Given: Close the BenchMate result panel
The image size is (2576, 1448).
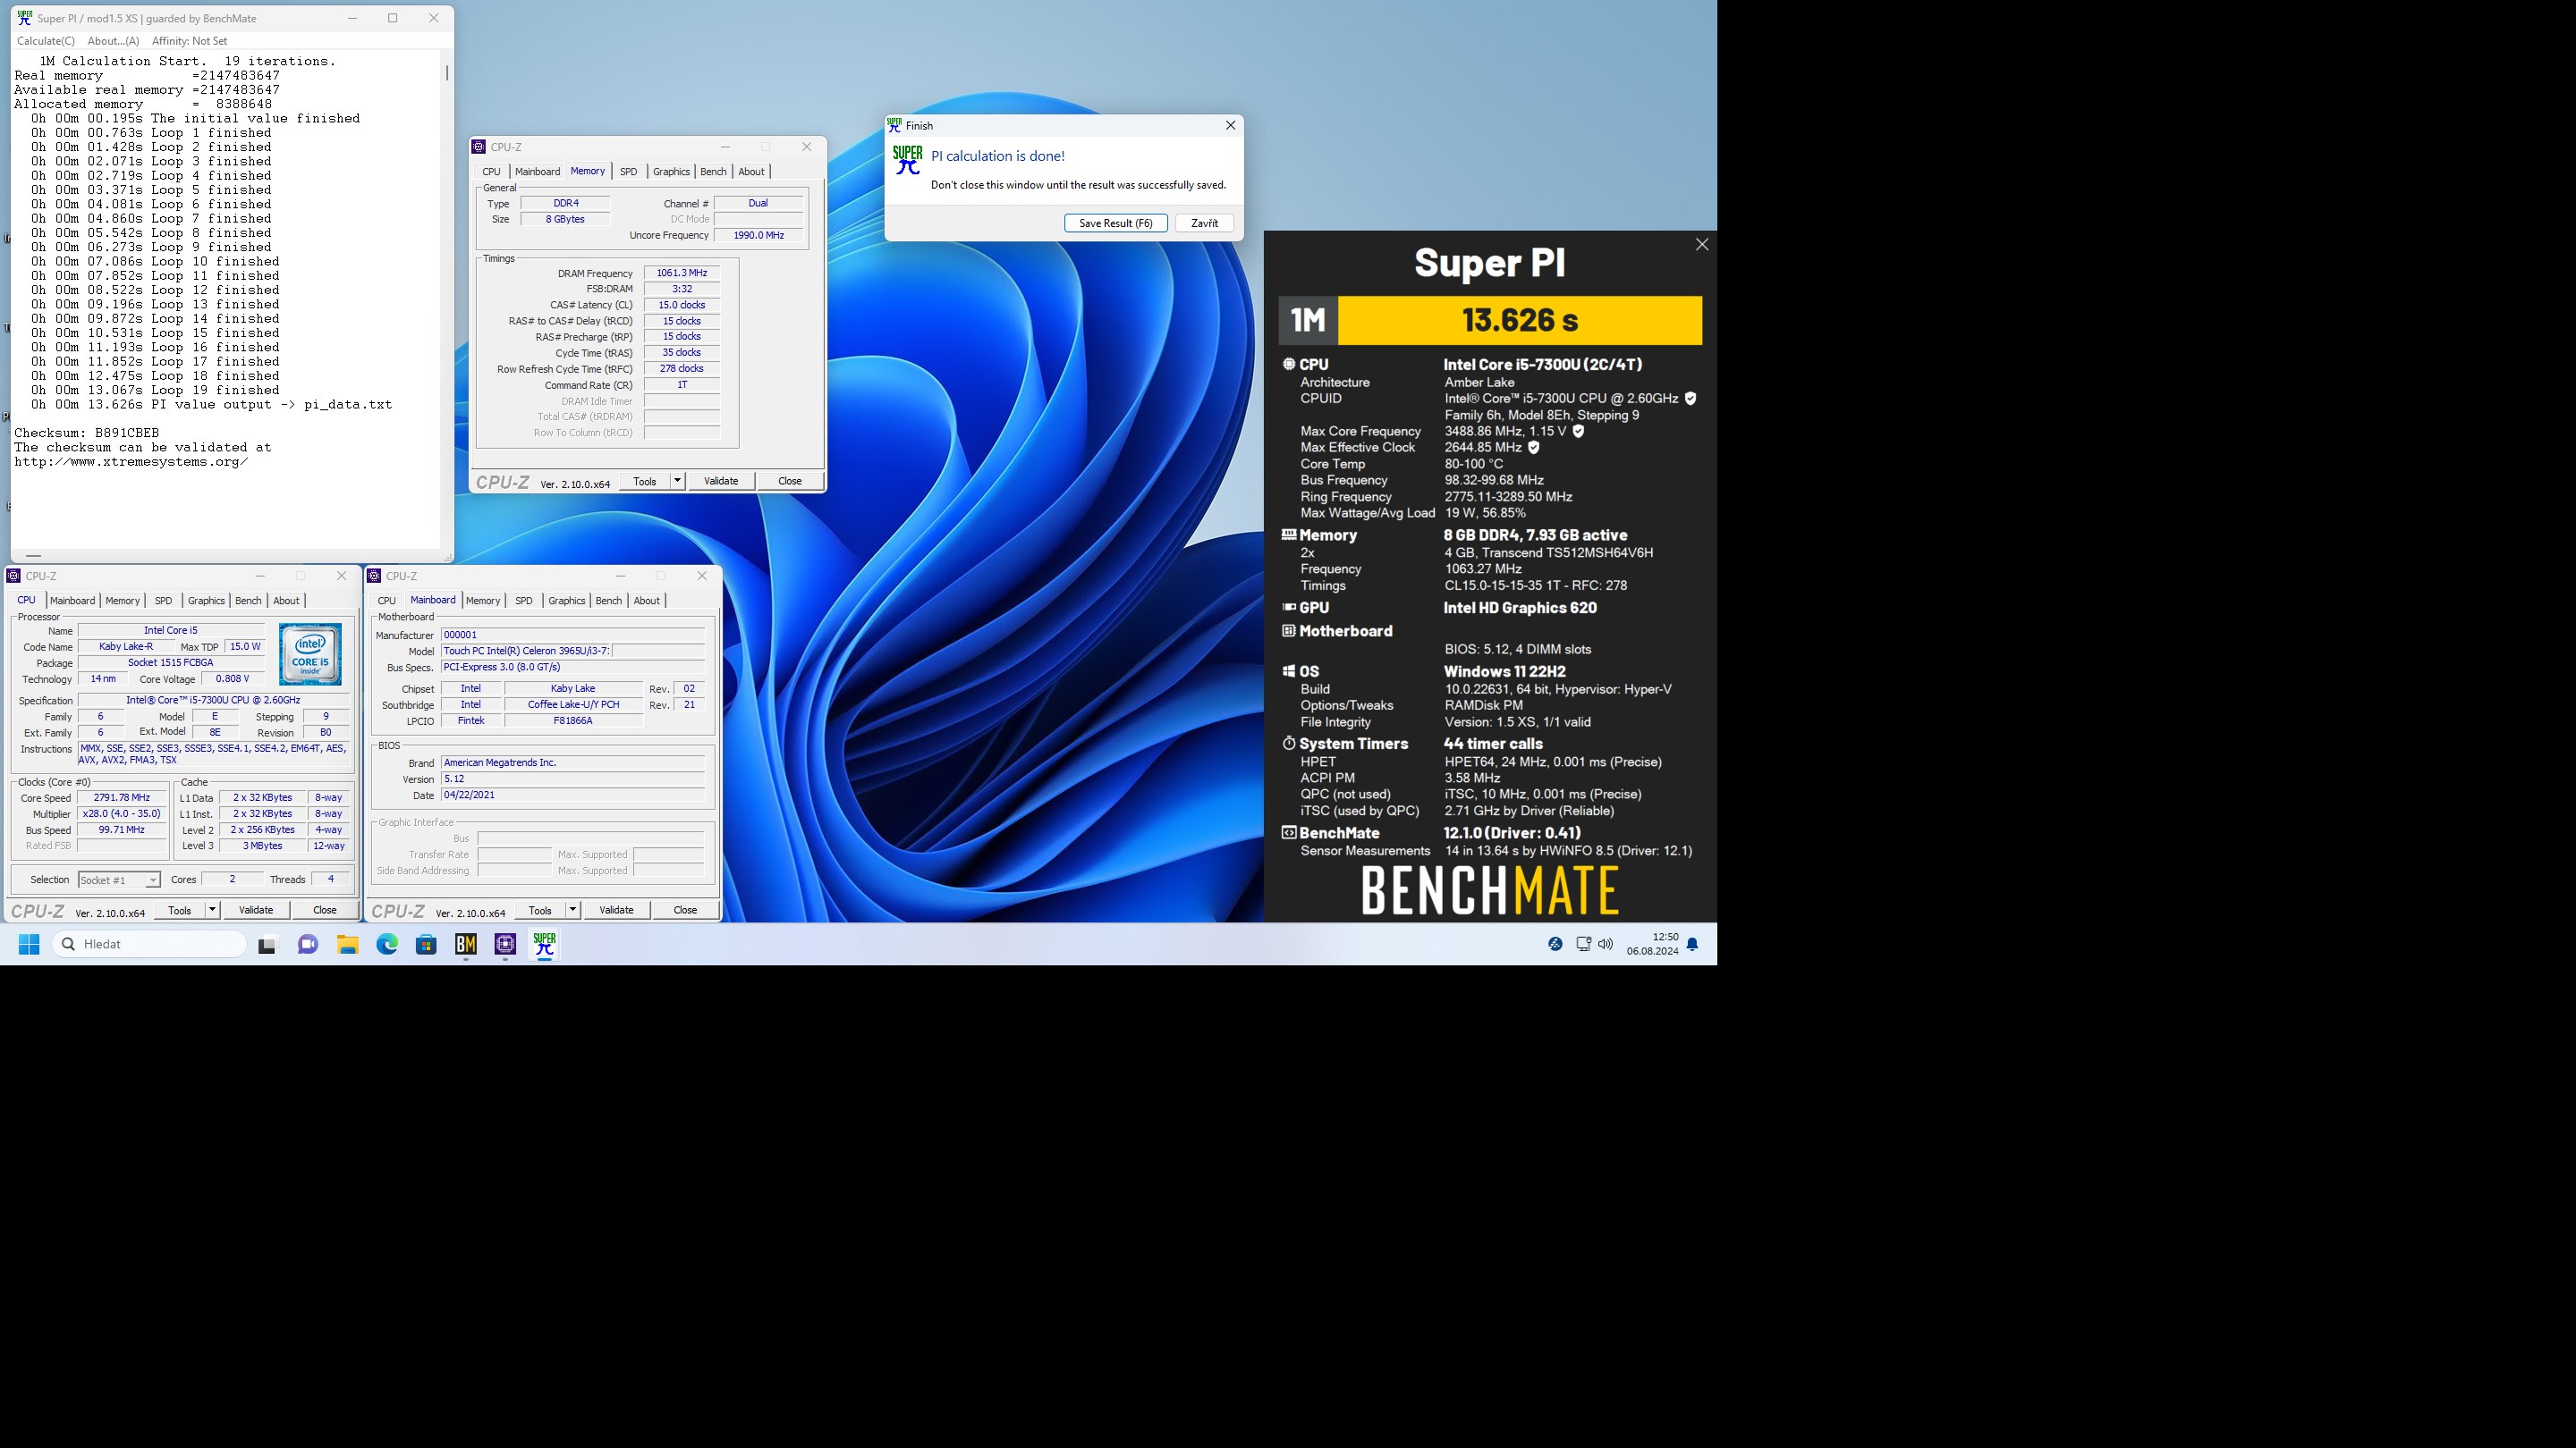Looking at the screenshot, I should [x=1702, y=245].
